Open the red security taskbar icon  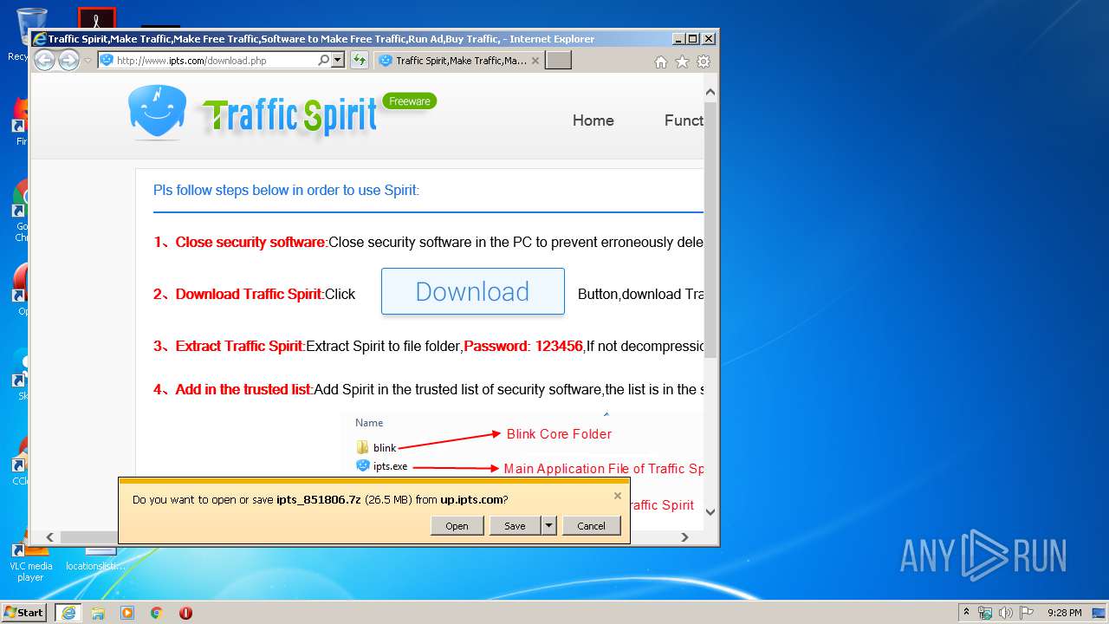(x=185, y=613)
